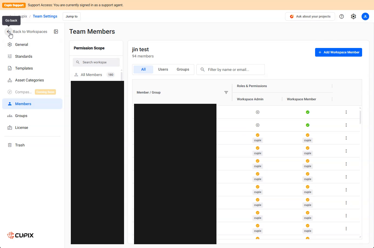Image resolution: width=374 pixels, height=248 pixels.
Task: Toggle first row's Workspace Member green check
Action: [308, 112]
